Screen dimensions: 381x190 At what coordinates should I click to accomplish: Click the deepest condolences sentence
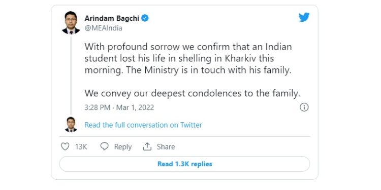click(193, 94)
